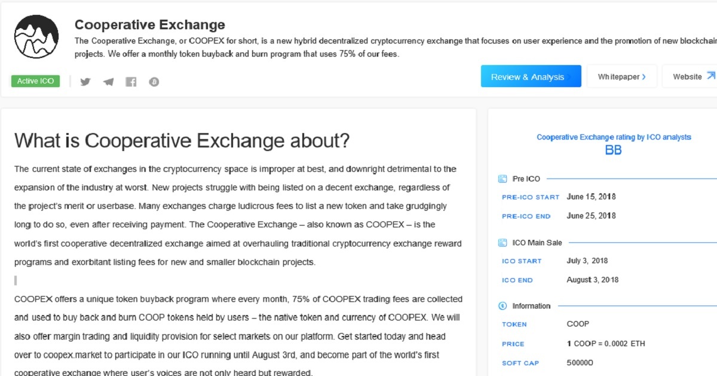Click the Cooperative Exchange round logo
717x376 pixels.
point(36,36)
